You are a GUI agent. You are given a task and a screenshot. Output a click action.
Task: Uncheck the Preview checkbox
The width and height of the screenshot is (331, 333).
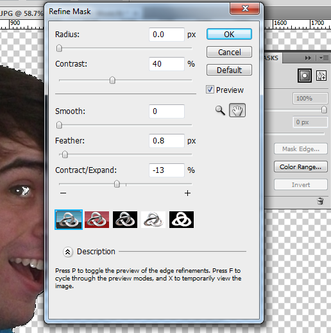210,90
